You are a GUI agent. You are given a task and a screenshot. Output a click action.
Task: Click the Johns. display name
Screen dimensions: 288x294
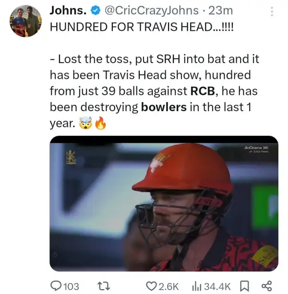click(68, 10)
